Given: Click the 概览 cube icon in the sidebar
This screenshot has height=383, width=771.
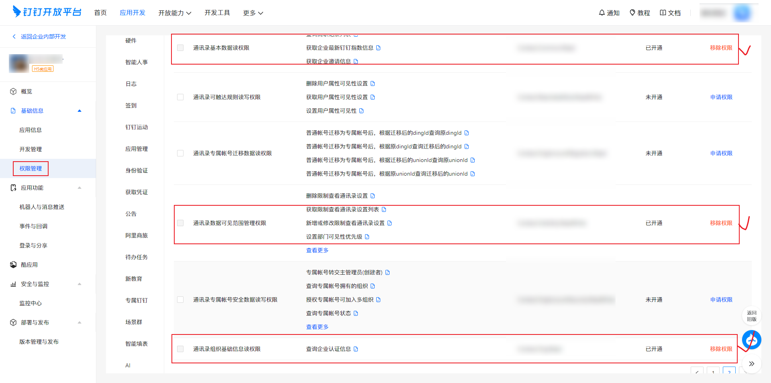Looking at the screenshot, I should (13, 91).
